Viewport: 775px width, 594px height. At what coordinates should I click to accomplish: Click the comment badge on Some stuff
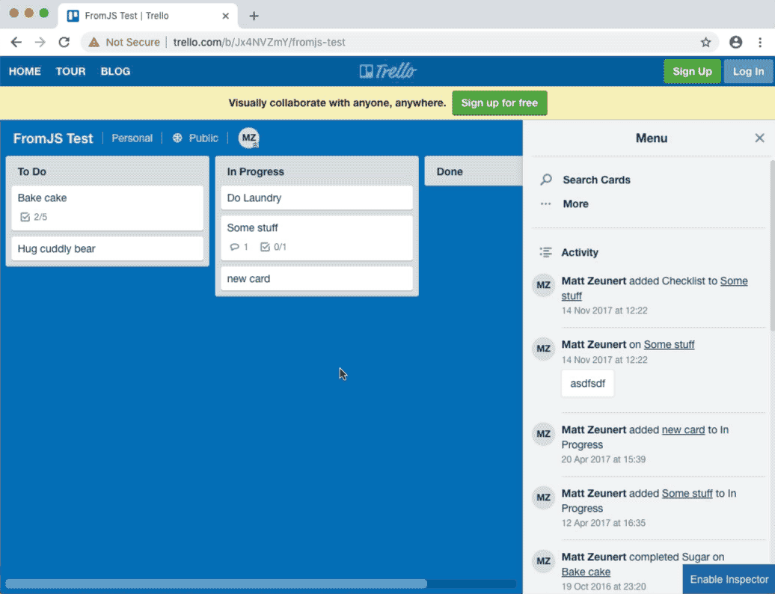239,247
